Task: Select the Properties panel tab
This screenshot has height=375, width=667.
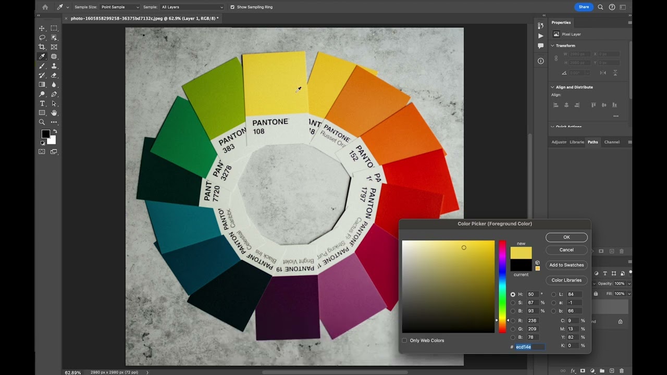Action: 561,22
